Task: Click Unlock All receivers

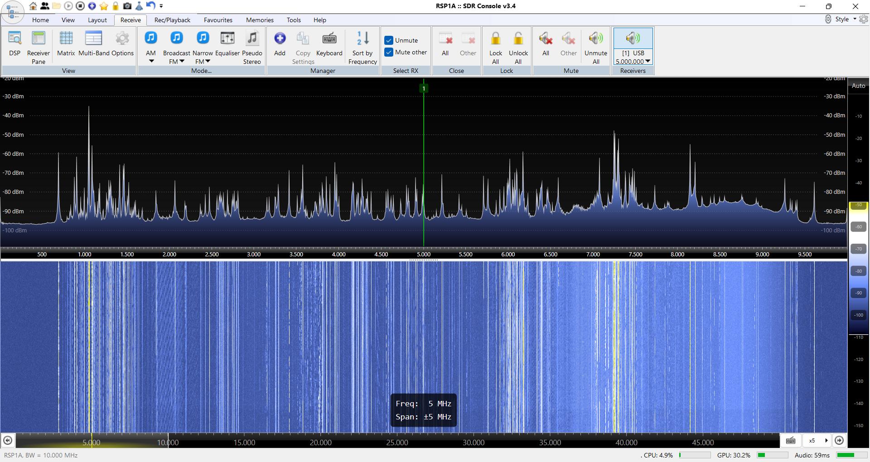Action: coord(518,48)
